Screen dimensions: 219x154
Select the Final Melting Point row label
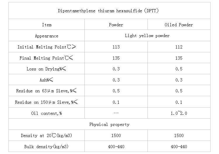point(47,58)
